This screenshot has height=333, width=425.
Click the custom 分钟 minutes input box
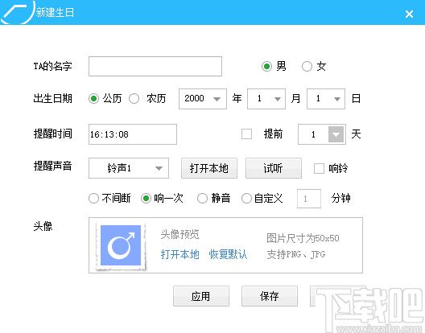(309, 199)
